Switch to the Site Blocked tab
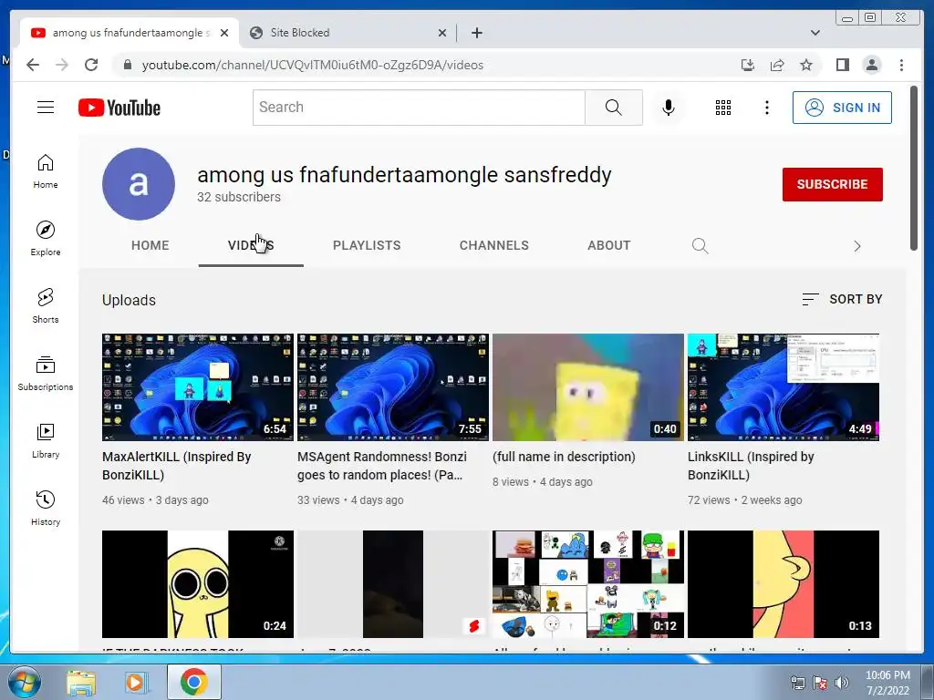This screenshot has height=700, width=934. (348, 33)
